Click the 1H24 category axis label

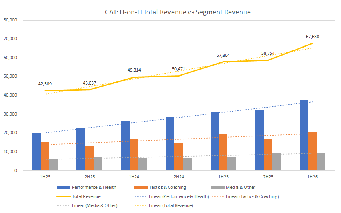134,176
